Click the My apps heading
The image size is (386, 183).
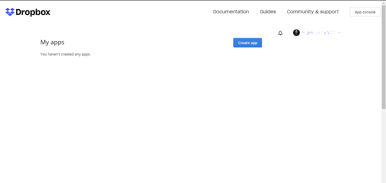tap(52, 42)
